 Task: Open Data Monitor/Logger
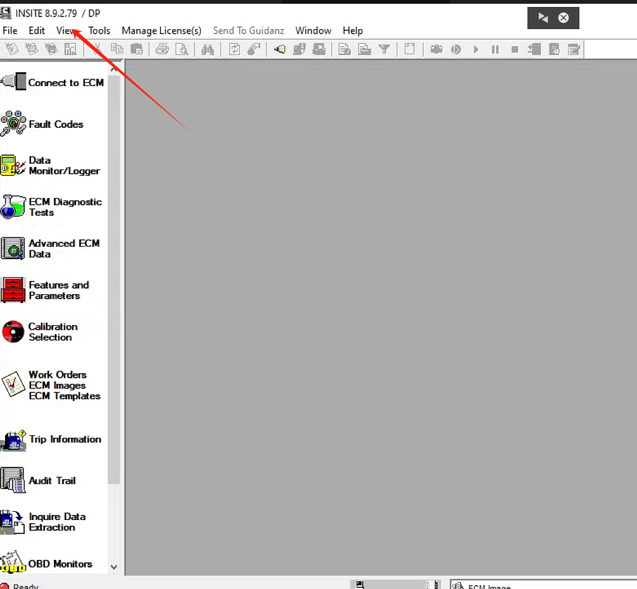click(51, 165)
